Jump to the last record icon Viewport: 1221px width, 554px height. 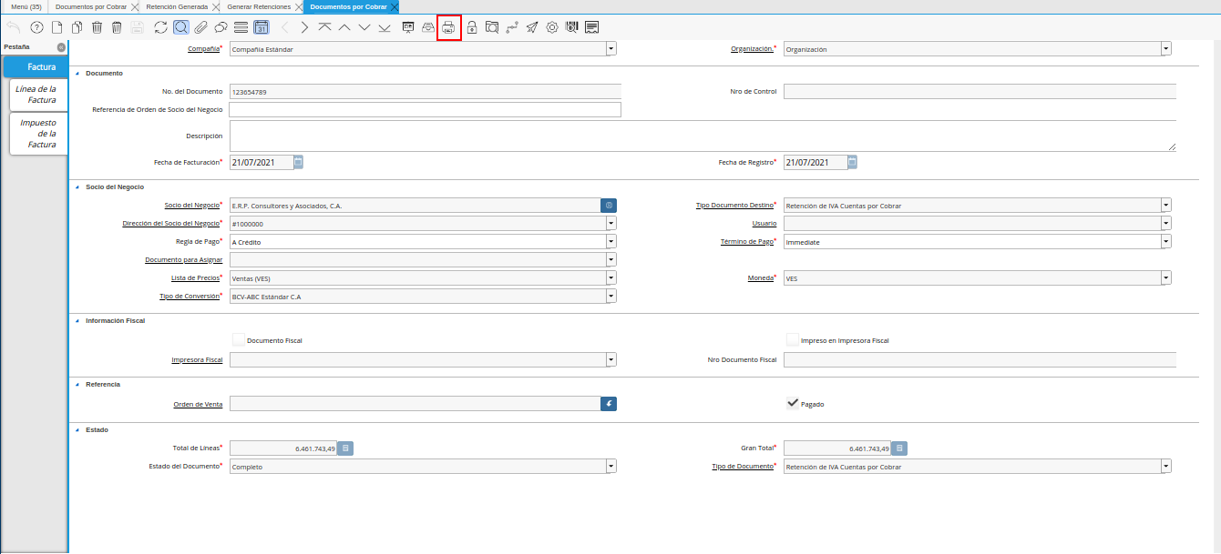tap(385, 27)
